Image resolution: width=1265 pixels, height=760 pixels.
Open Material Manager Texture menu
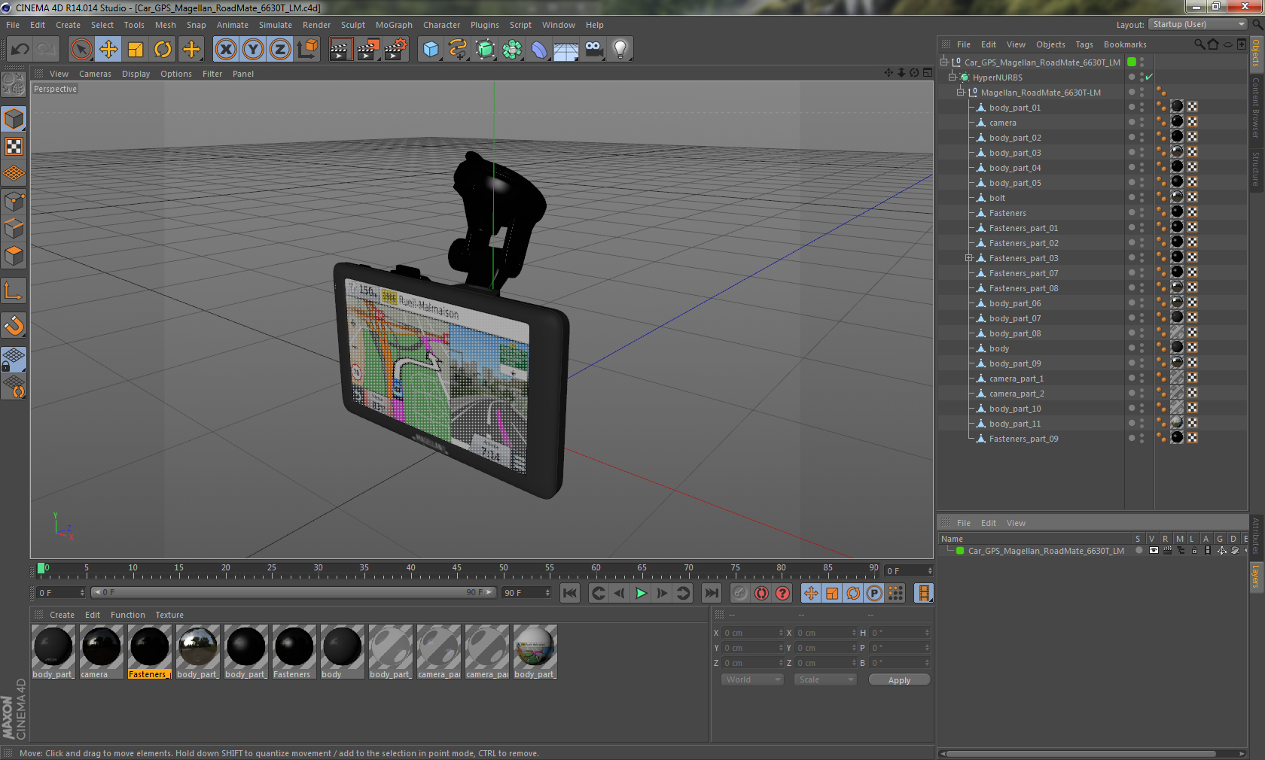click(x=169, y=615)
